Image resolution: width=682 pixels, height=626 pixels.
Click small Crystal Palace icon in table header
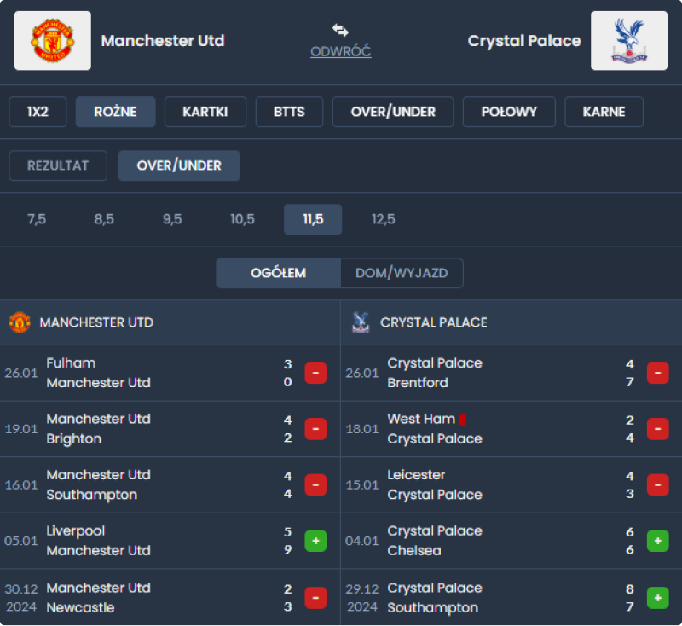tap(360, 322)
